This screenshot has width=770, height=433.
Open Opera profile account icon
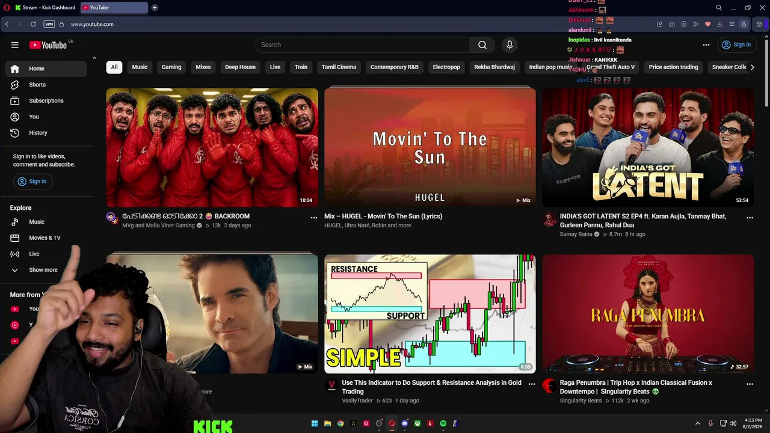[x=744, y=24]
